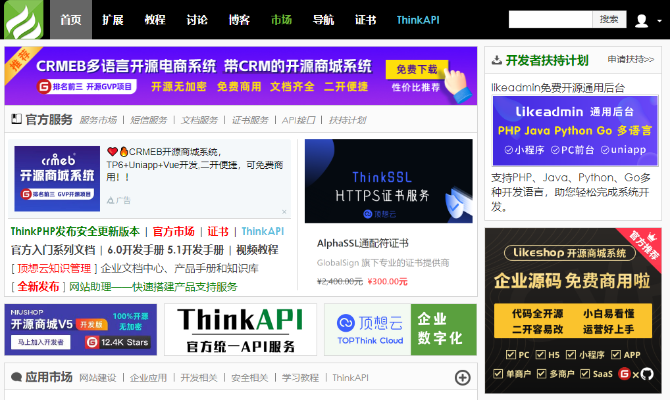Open the 申请扶持>> link

[x=631, y=59]
